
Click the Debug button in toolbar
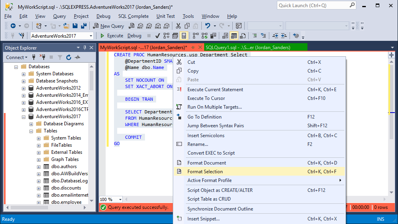pyautogui.click(x=134, y=36)
